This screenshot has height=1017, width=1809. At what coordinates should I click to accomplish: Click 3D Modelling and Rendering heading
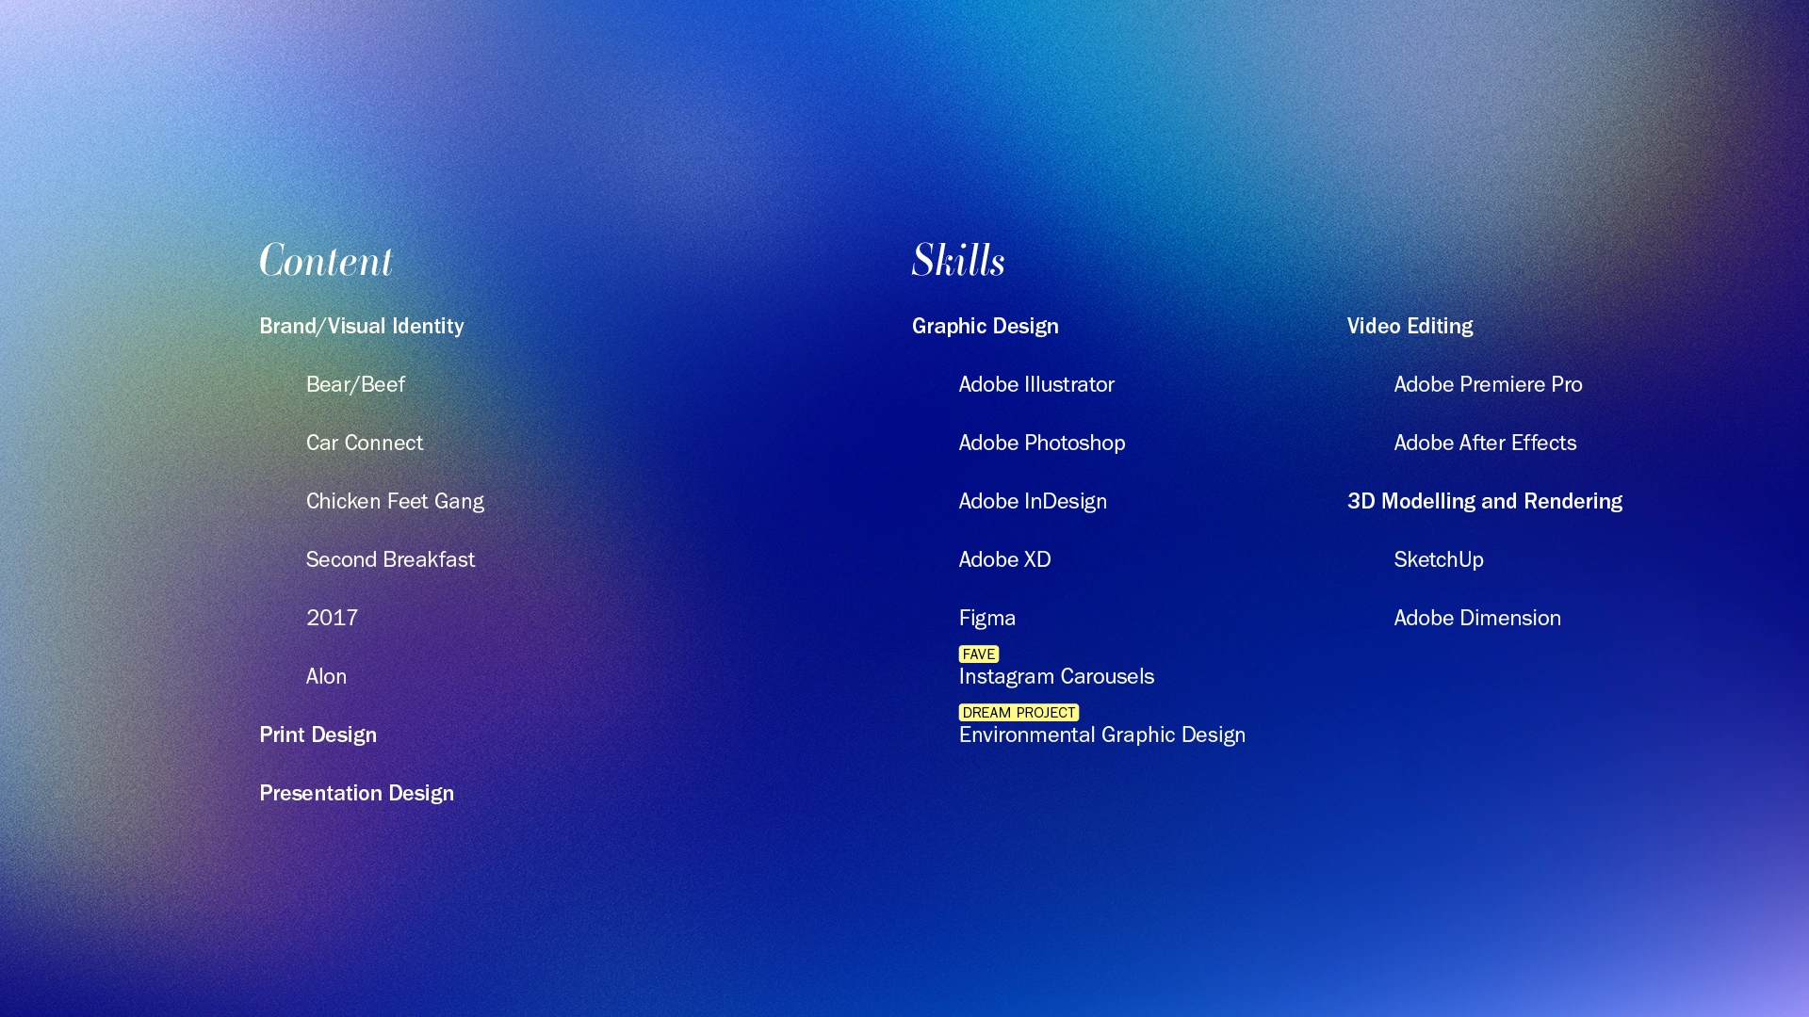pyautogui.click(x=1484, y=501)
